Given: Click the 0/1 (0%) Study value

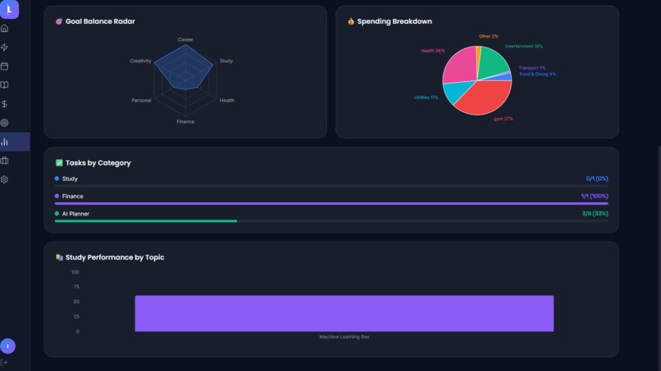Looking at the screenshot, I should point(597,179).
